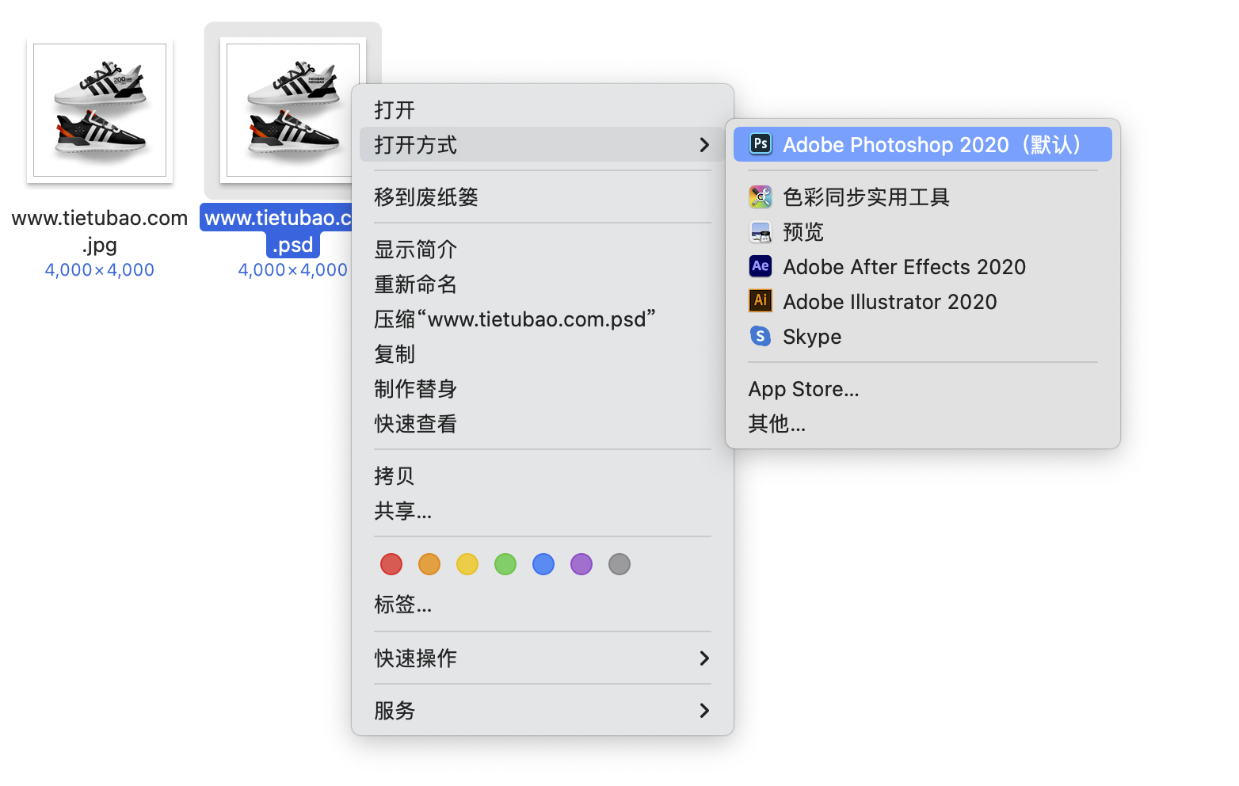Apply the yellow tag color
1239x786 pixels.
pos(467,564)
